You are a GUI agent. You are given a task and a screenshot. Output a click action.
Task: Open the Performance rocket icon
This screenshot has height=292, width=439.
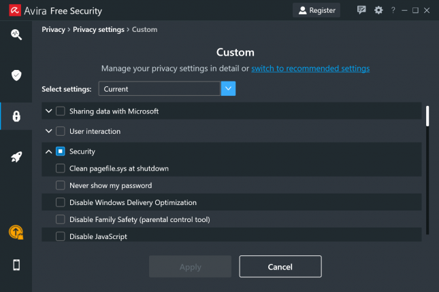click(16, 157)
